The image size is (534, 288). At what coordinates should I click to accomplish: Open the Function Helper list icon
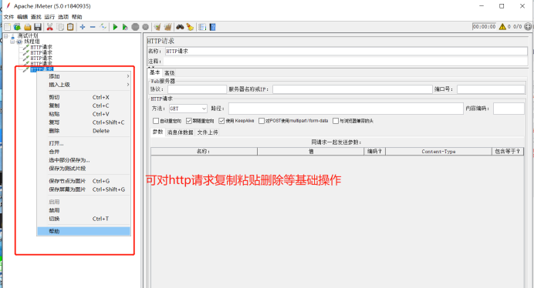(202, 27)
